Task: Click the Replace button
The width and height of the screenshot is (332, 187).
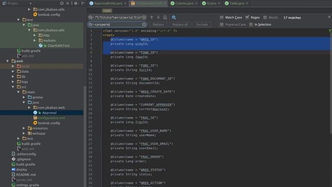Action: point(158,24)
